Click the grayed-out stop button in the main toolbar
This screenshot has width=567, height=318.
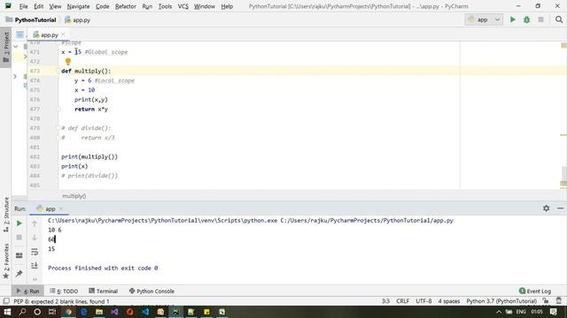click(x=540, y=19)
